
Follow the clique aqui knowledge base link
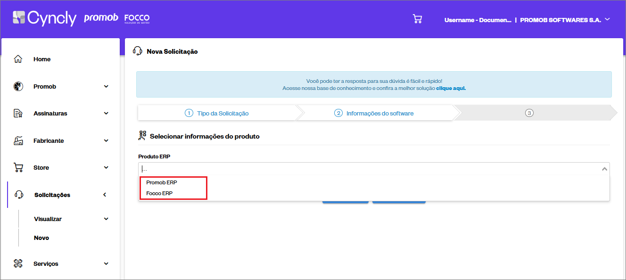(x=451, y=88)
